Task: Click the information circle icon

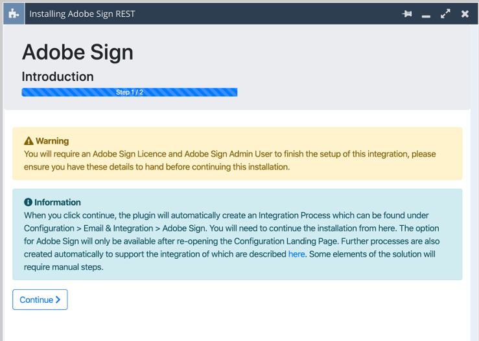Action: (28, 203)
